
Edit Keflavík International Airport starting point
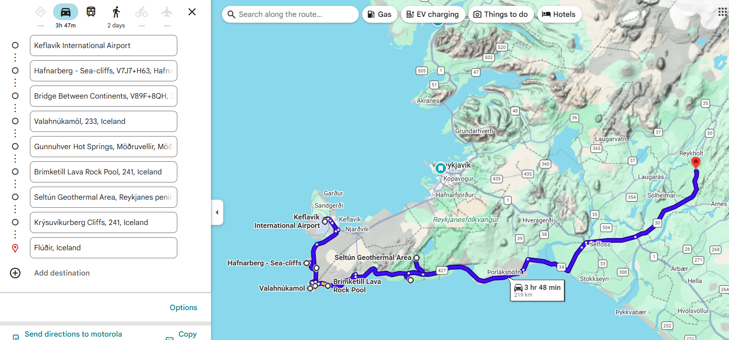[x=104, y=46]
